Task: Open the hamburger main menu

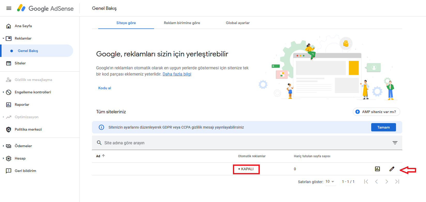Action: 9,8
